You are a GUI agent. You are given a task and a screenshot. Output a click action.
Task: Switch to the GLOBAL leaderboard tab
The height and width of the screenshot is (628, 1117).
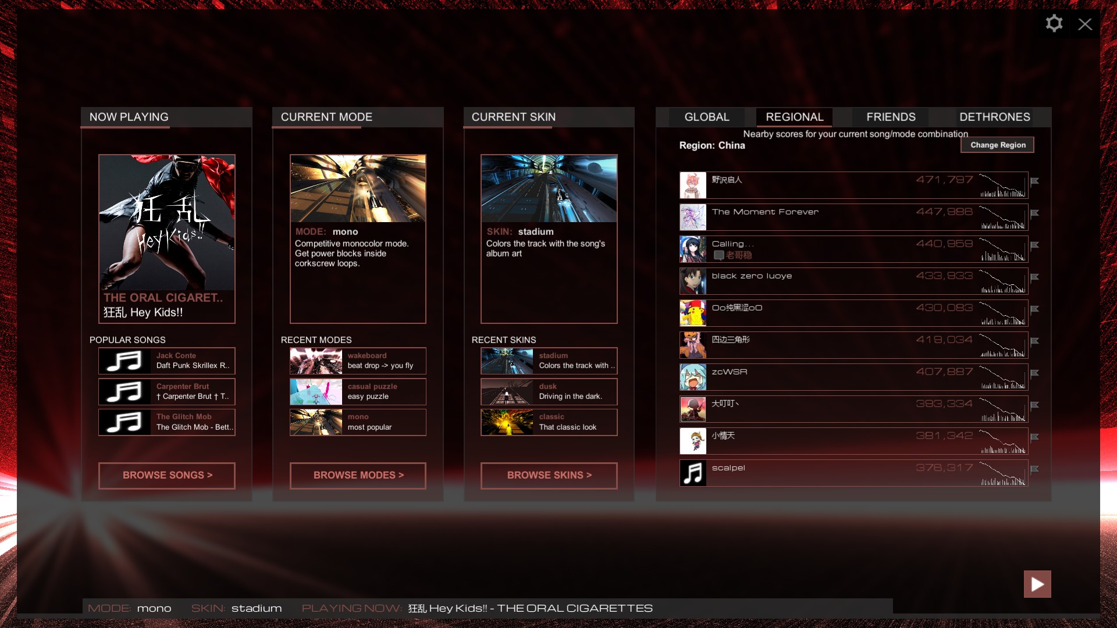(708, 117)
